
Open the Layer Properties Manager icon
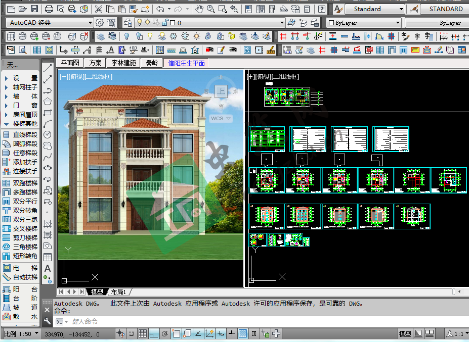click(127, 23)
